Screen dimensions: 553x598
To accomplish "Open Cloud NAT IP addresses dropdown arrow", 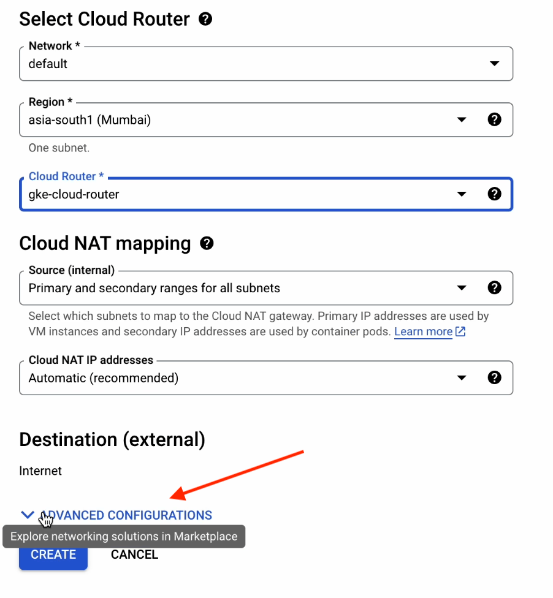I will point(462,378).
